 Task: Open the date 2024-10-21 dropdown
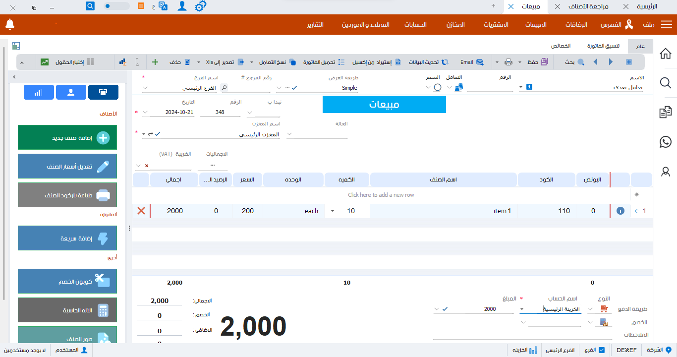[x=145, y=112]
